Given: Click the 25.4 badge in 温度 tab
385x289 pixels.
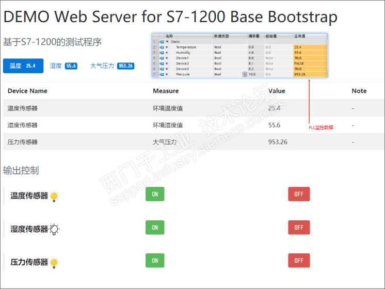Looking at the screenshot, I should pos(31,66).
